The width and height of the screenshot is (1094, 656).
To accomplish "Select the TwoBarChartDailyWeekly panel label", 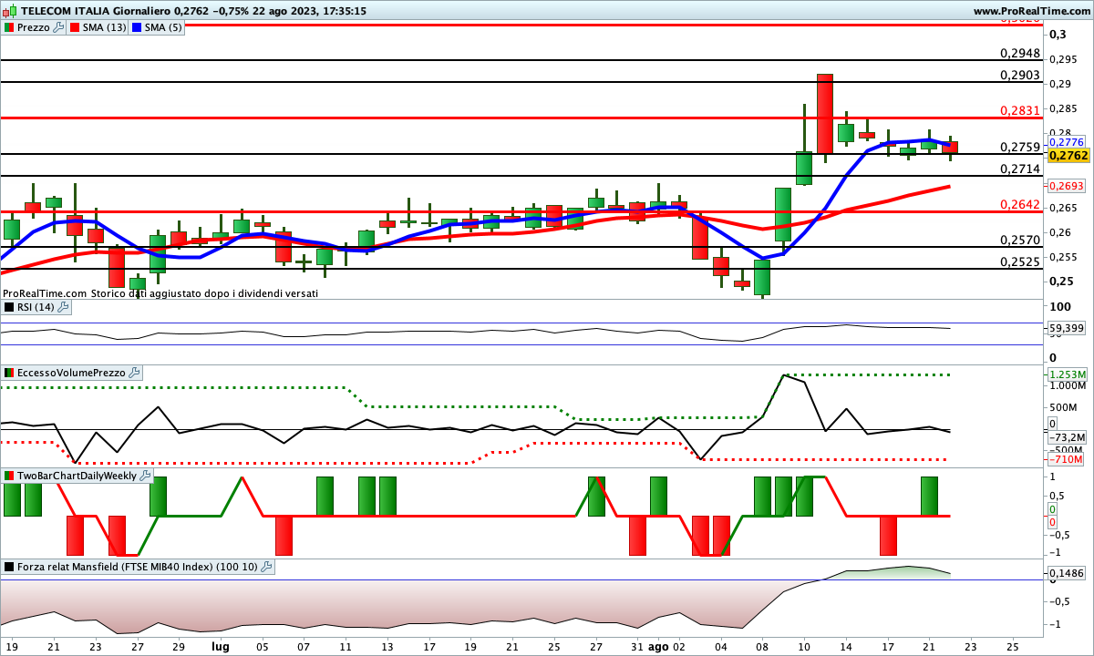I will point(77,476).
